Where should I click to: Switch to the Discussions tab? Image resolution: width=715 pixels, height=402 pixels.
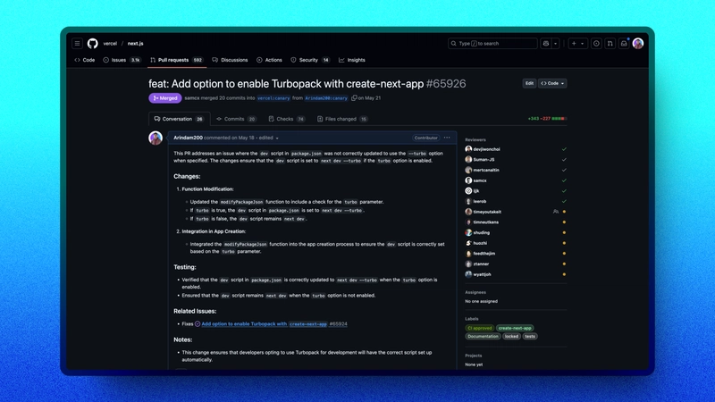coord(230,60)
